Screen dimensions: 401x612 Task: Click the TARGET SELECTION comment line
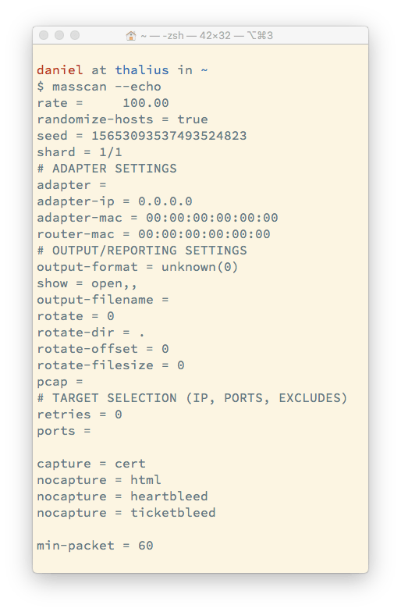192,398
